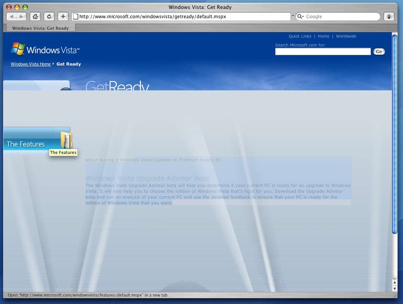The image size is (403, 304).
Task: Click the bug report icon in the toolbar
Action: (389, 16)
